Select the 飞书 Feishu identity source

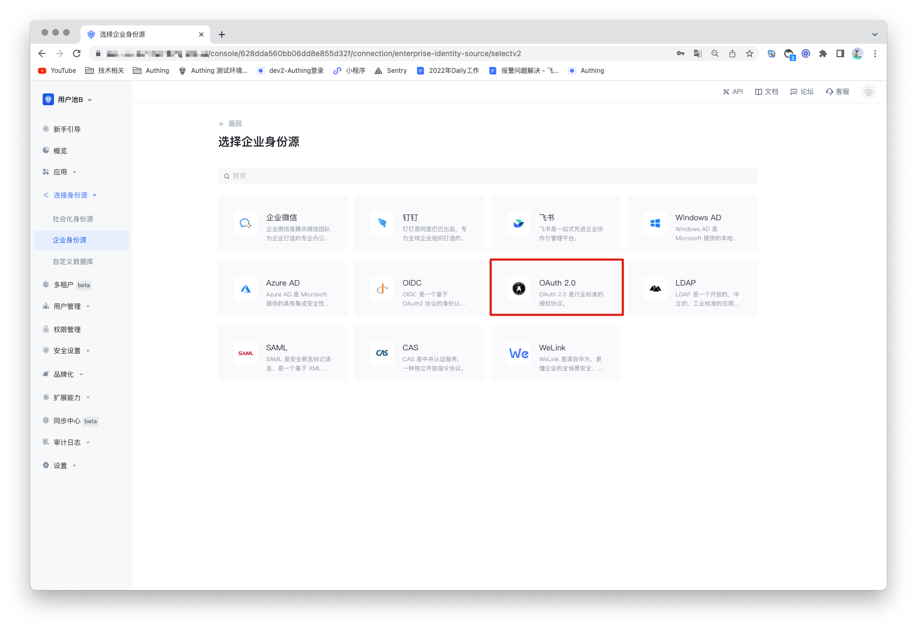tap(555, 223)
